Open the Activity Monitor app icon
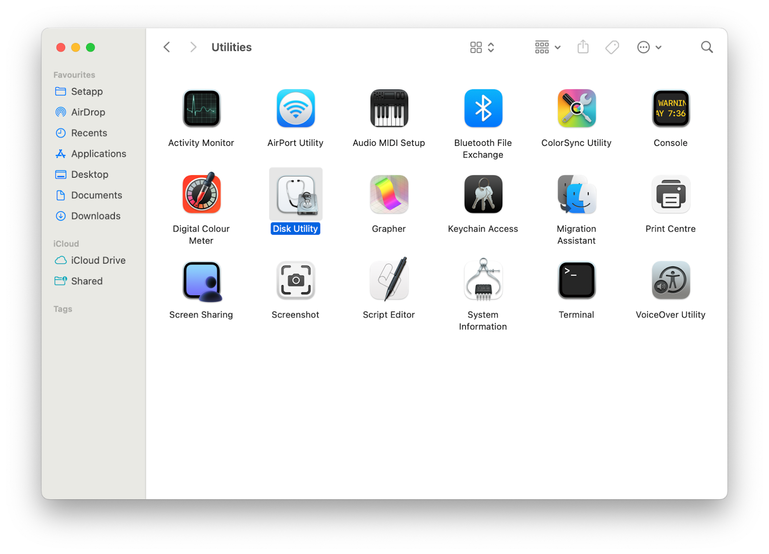 (x=201, y=108)
